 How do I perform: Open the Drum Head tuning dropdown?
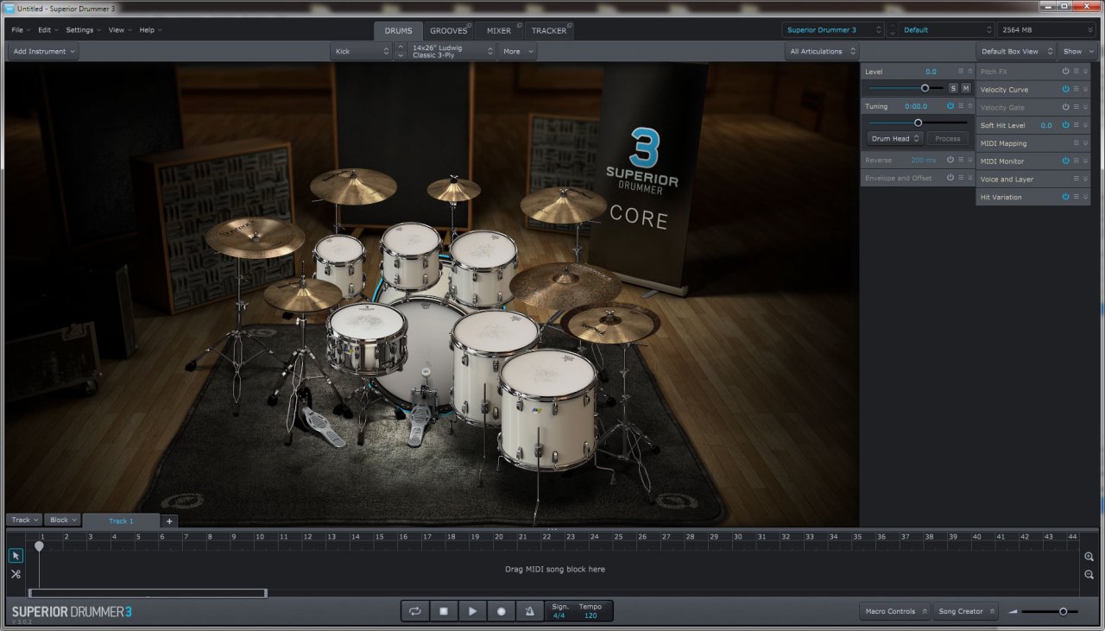click(x=895, y=138)
